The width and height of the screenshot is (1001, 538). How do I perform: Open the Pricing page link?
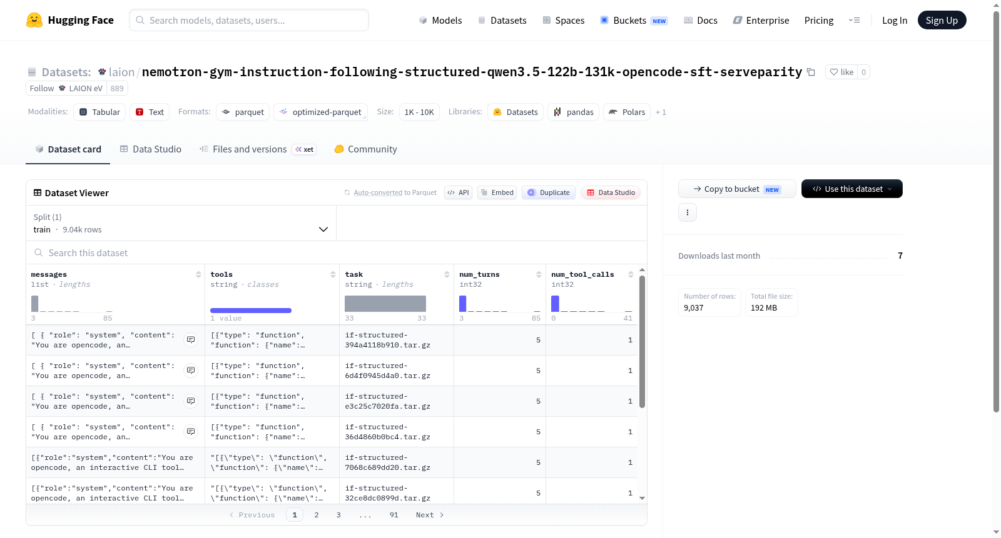(819, 20)
